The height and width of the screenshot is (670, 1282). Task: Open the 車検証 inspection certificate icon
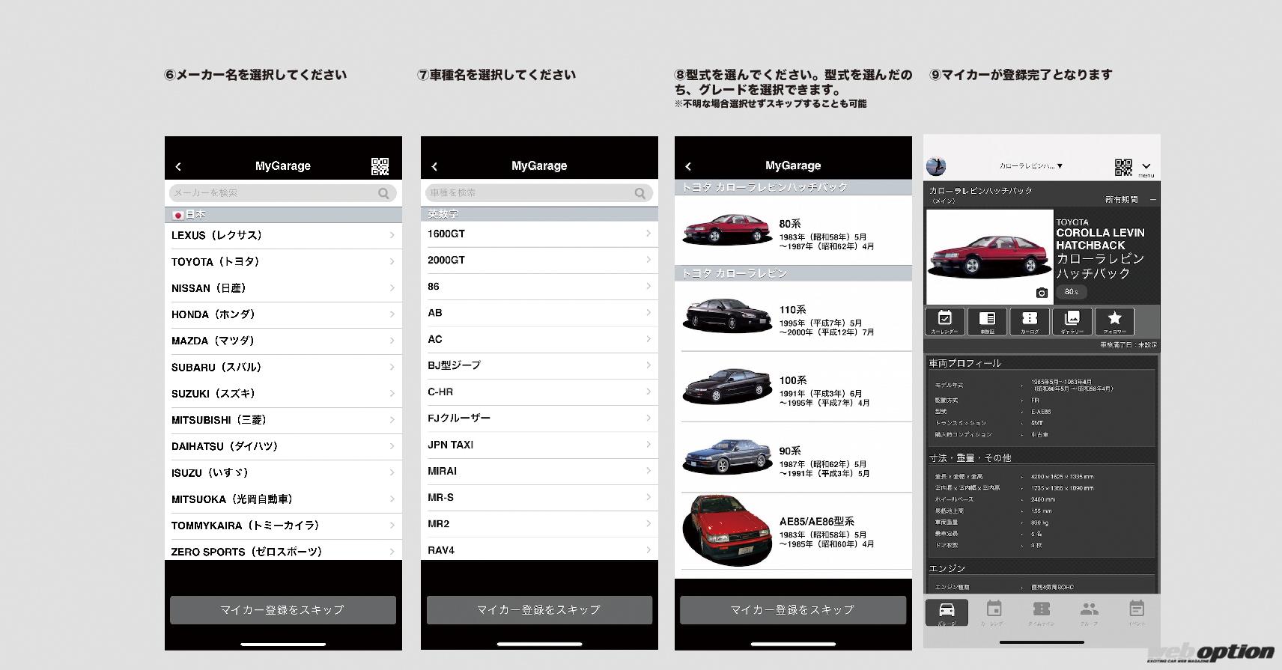[987, 321]
